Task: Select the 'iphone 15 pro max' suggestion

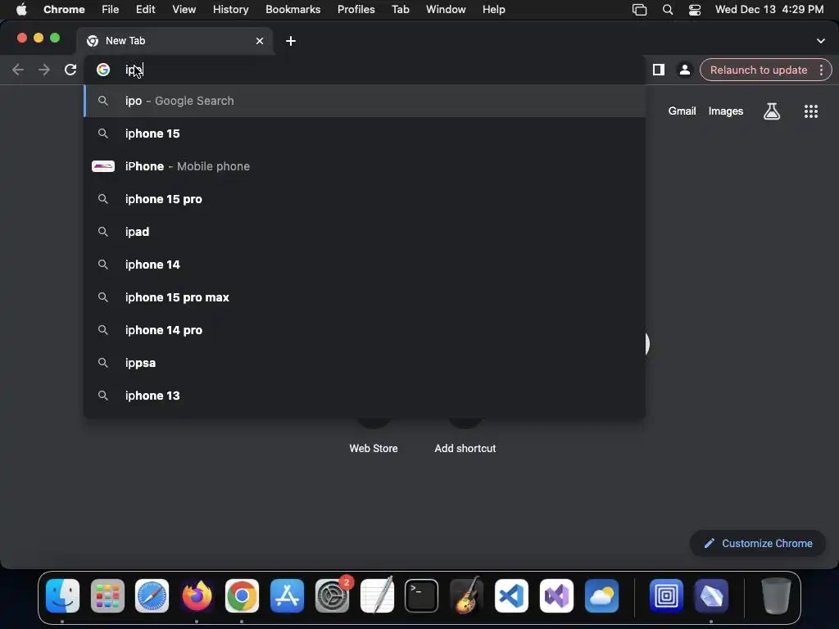Action: (365, 297)
